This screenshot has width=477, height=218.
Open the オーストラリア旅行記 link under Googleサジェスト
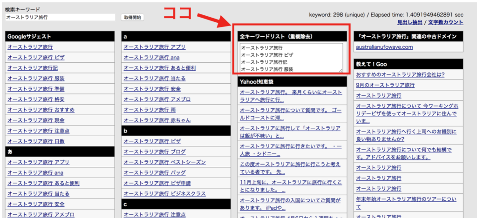33,68
